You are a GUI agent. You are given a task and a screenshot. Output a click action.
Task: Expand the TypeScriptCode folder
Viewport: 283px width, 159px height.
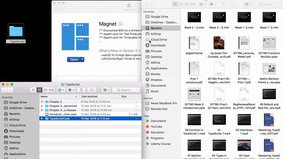[42, 118]
